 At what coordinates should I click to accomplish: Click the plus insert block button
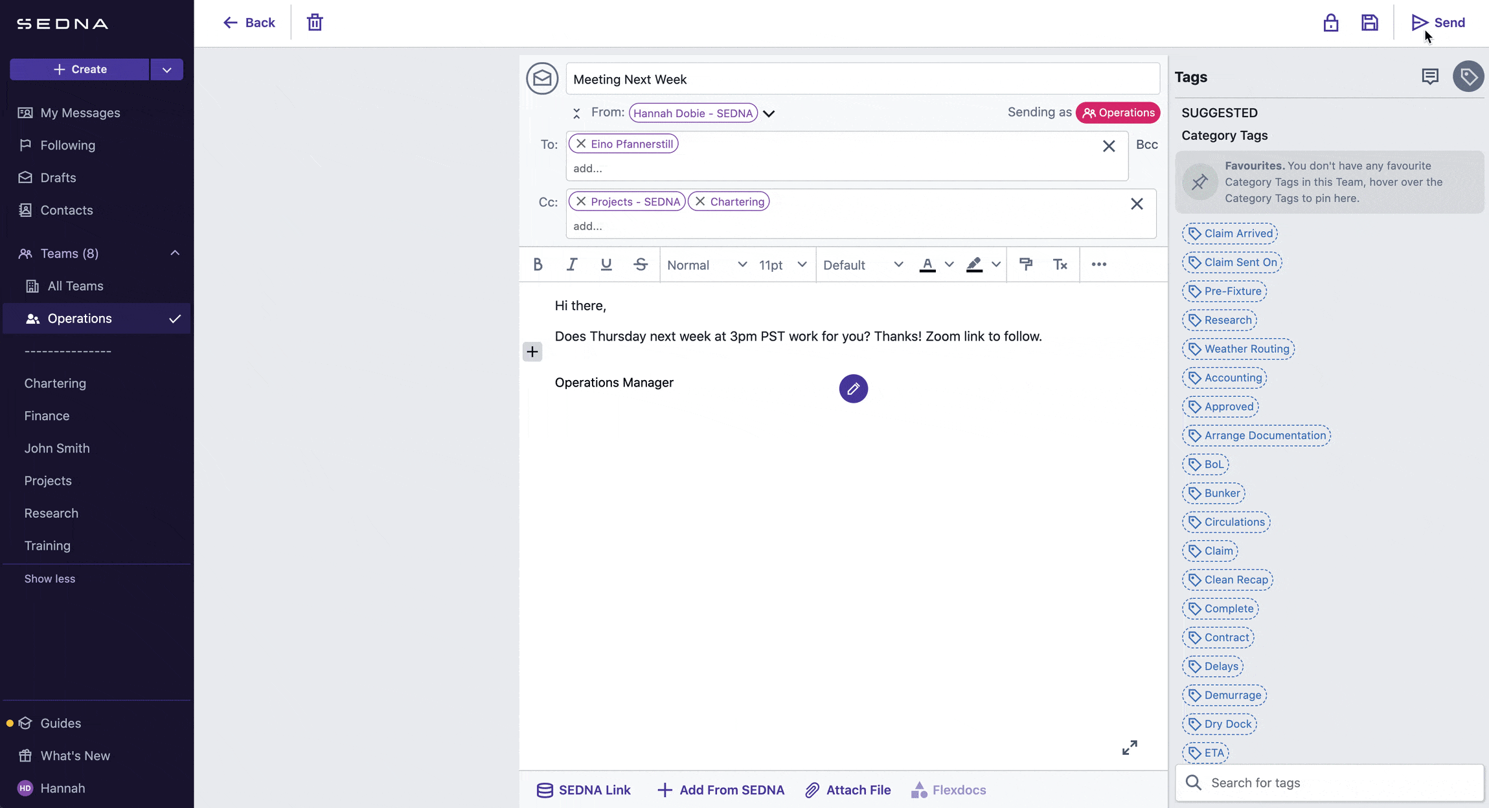click(532, 352)
